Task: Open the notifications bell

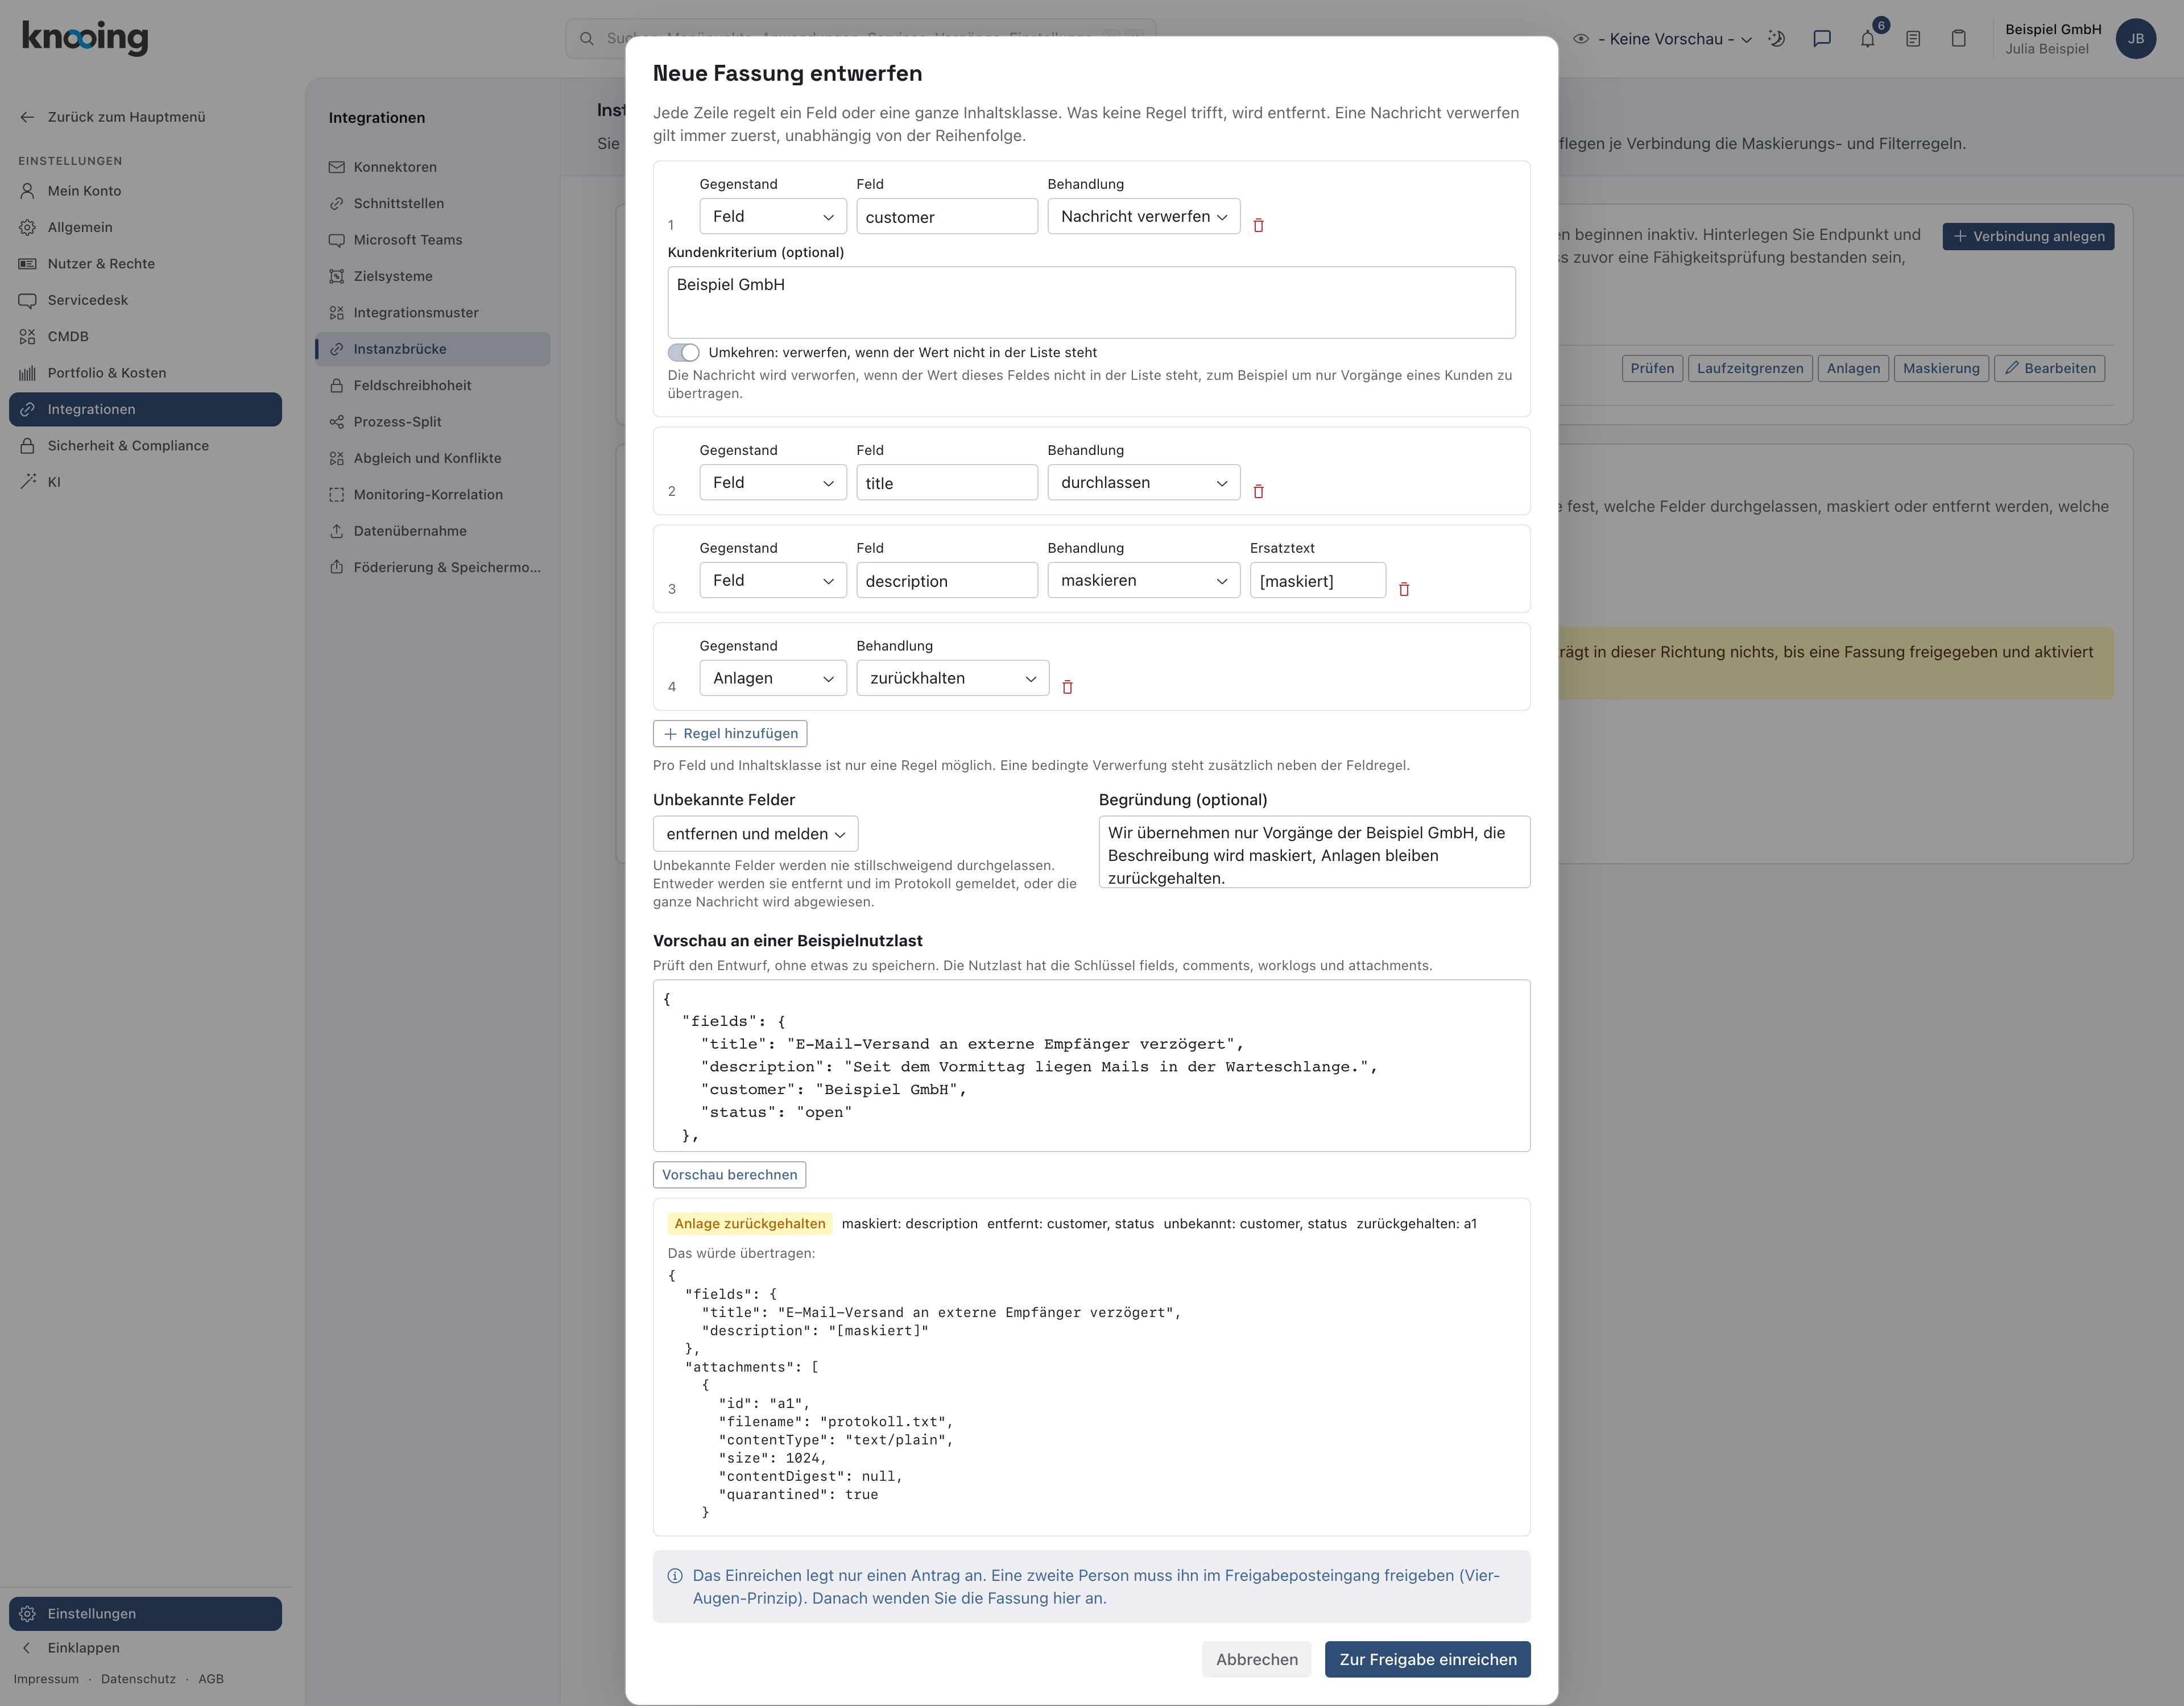Action: point(1867,39)
